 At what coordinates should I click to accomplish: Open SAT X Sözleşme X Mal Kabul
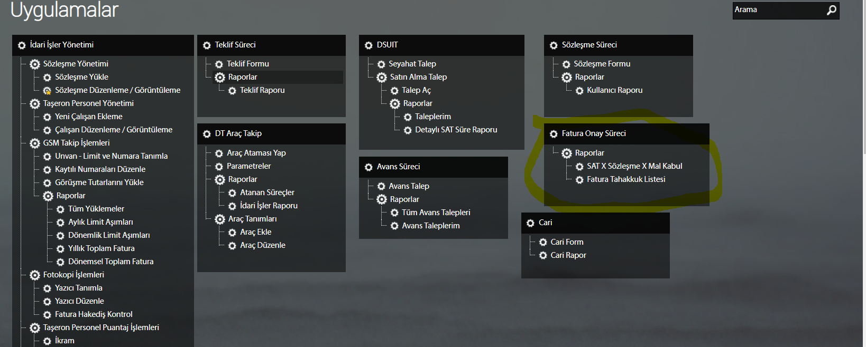(634, 166)
